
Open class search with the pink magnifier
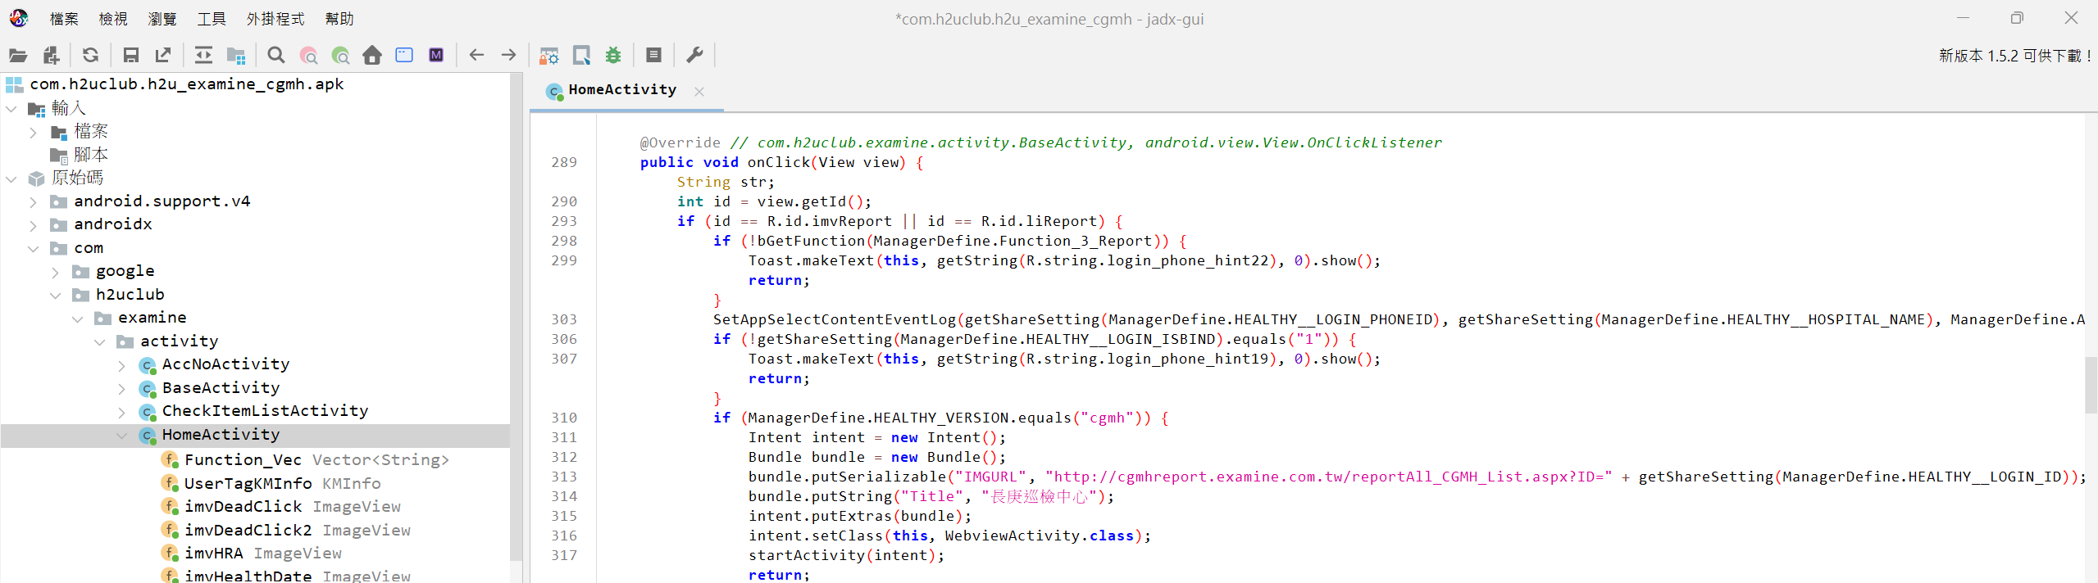coord(309,56)
